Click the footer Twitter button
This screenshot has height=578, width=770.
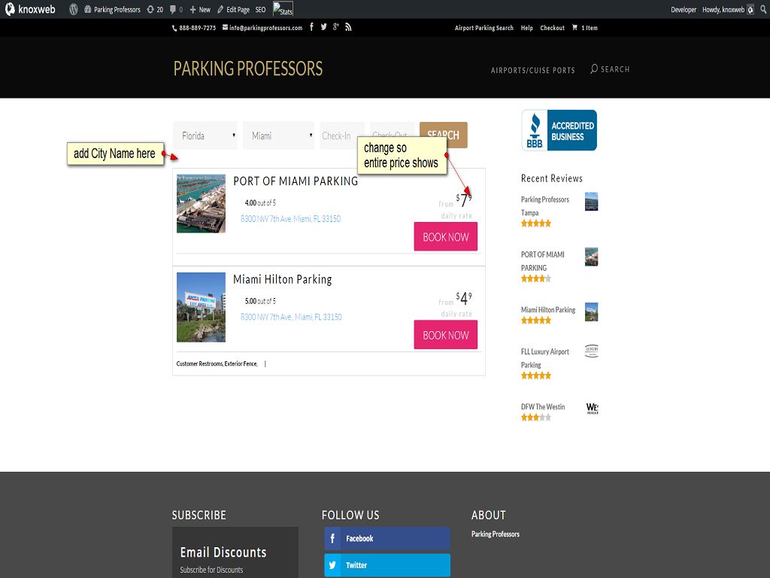[x=387, y=565]
